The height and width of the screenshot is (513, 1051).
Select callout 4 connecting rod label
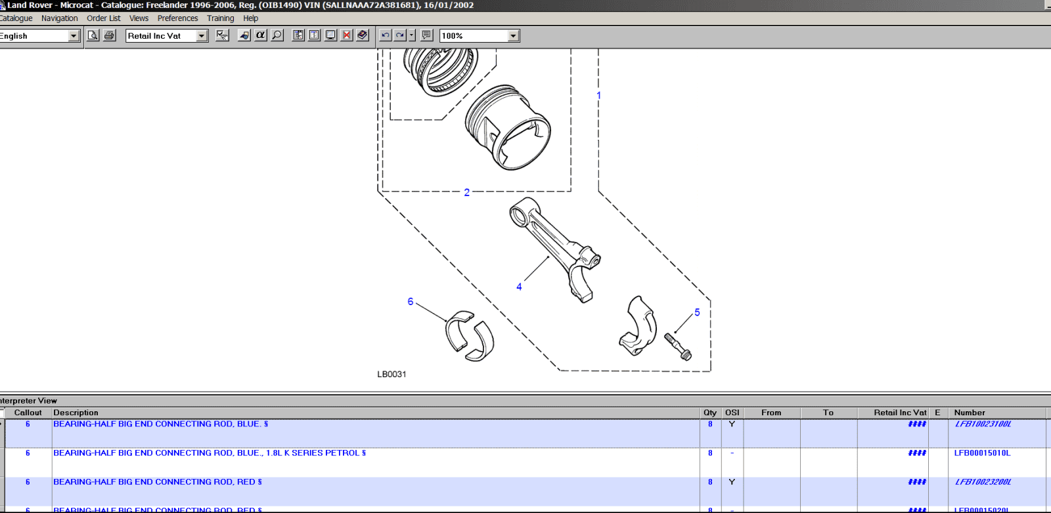pos(519,287)
